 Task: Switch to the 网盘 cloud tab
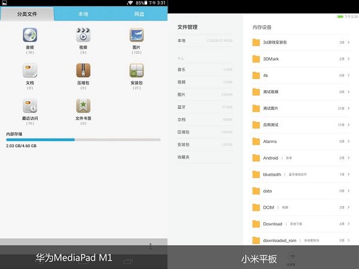click(139, 14)
